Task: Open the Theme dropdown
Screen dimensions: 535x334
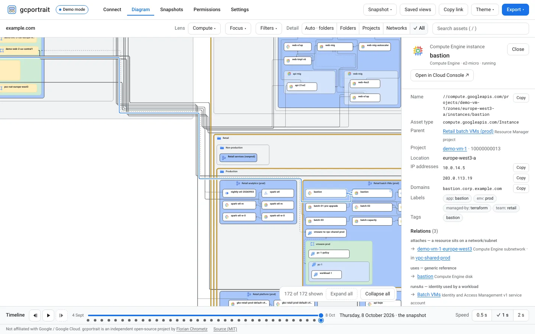Action: 485,10
